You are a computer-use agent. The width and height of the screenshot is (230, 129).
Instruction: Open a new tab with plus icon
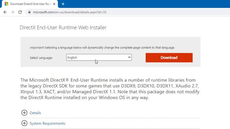(x=63, y=4)
